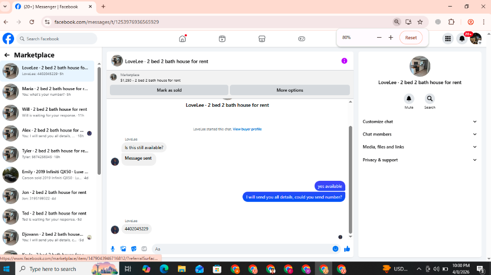
Task: Click listing thumbnail in right panel
Action: point(419,66)
